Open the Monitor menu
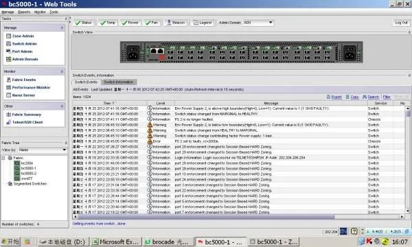This screenshot has height=247, width=412. point(40,12)
